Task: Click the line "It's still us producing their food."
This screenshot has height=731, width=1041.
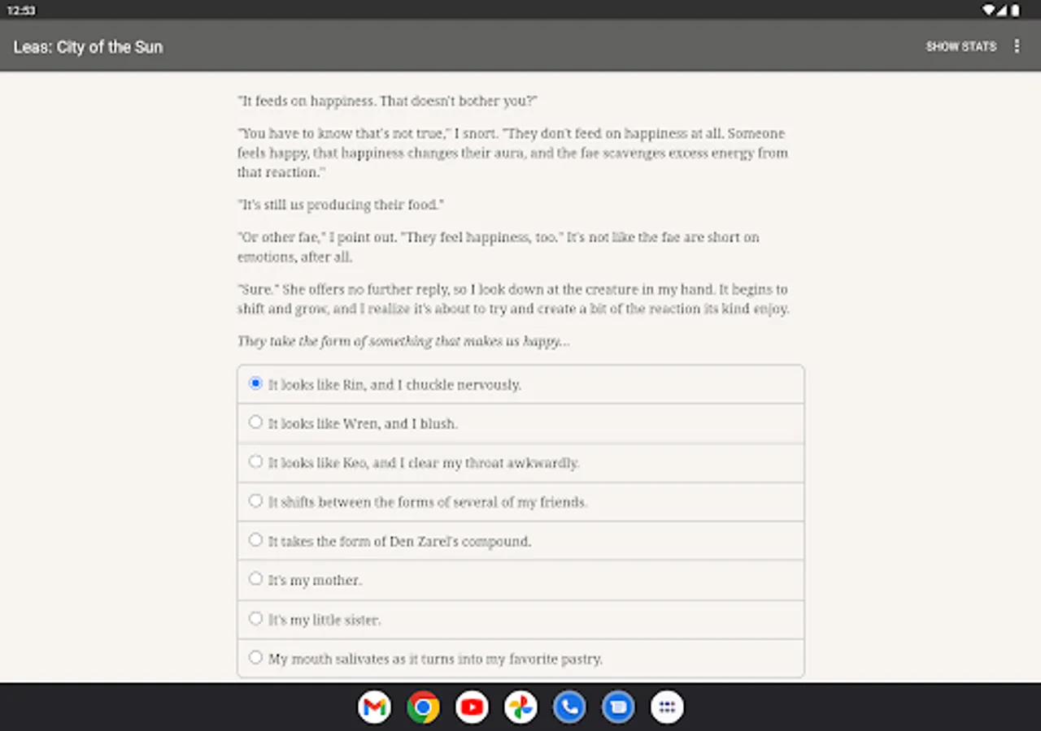Action: pyautogui.click(x=341, y=205)
